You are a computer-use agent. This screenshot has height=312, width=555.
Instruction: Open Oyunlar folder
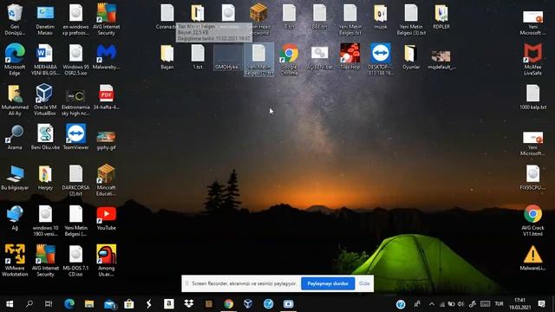[411, 56]
